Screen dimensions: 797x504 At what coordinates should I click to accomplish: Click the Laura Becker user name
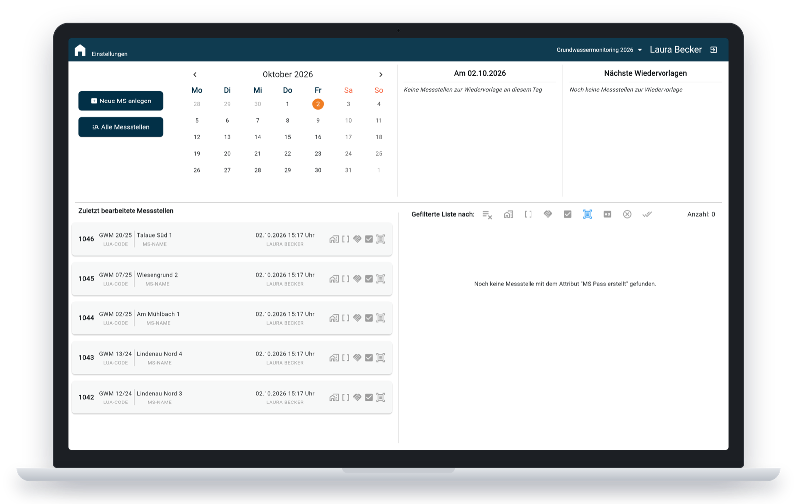(x=675, y=50)
